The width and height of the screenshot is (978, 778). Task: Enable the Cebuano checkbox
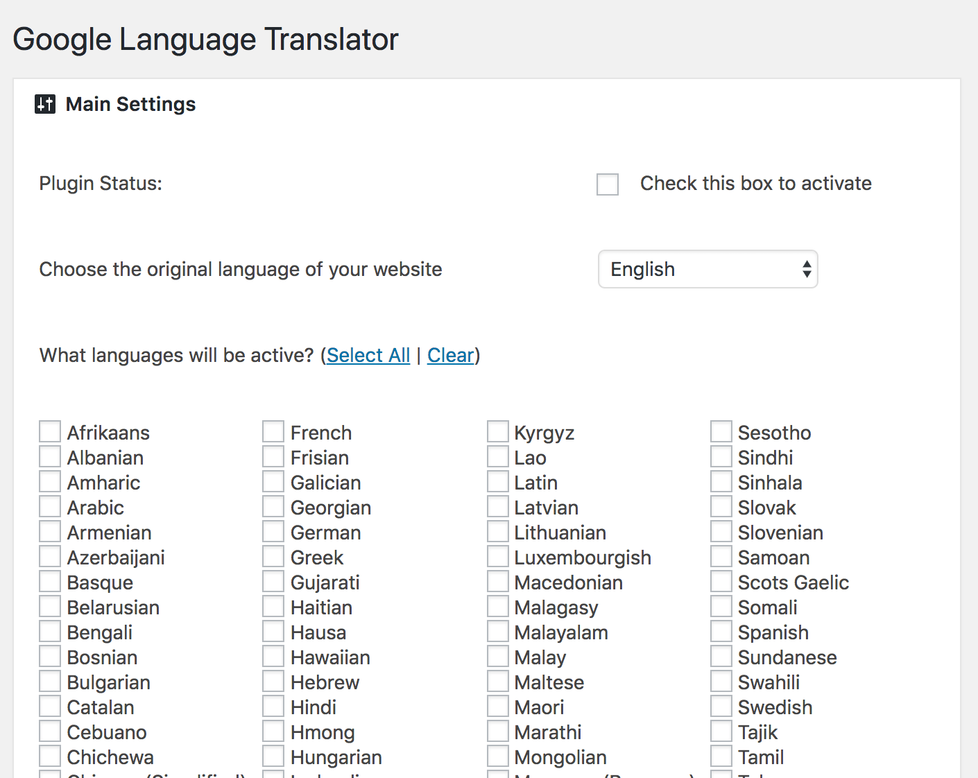coord(50,731)
